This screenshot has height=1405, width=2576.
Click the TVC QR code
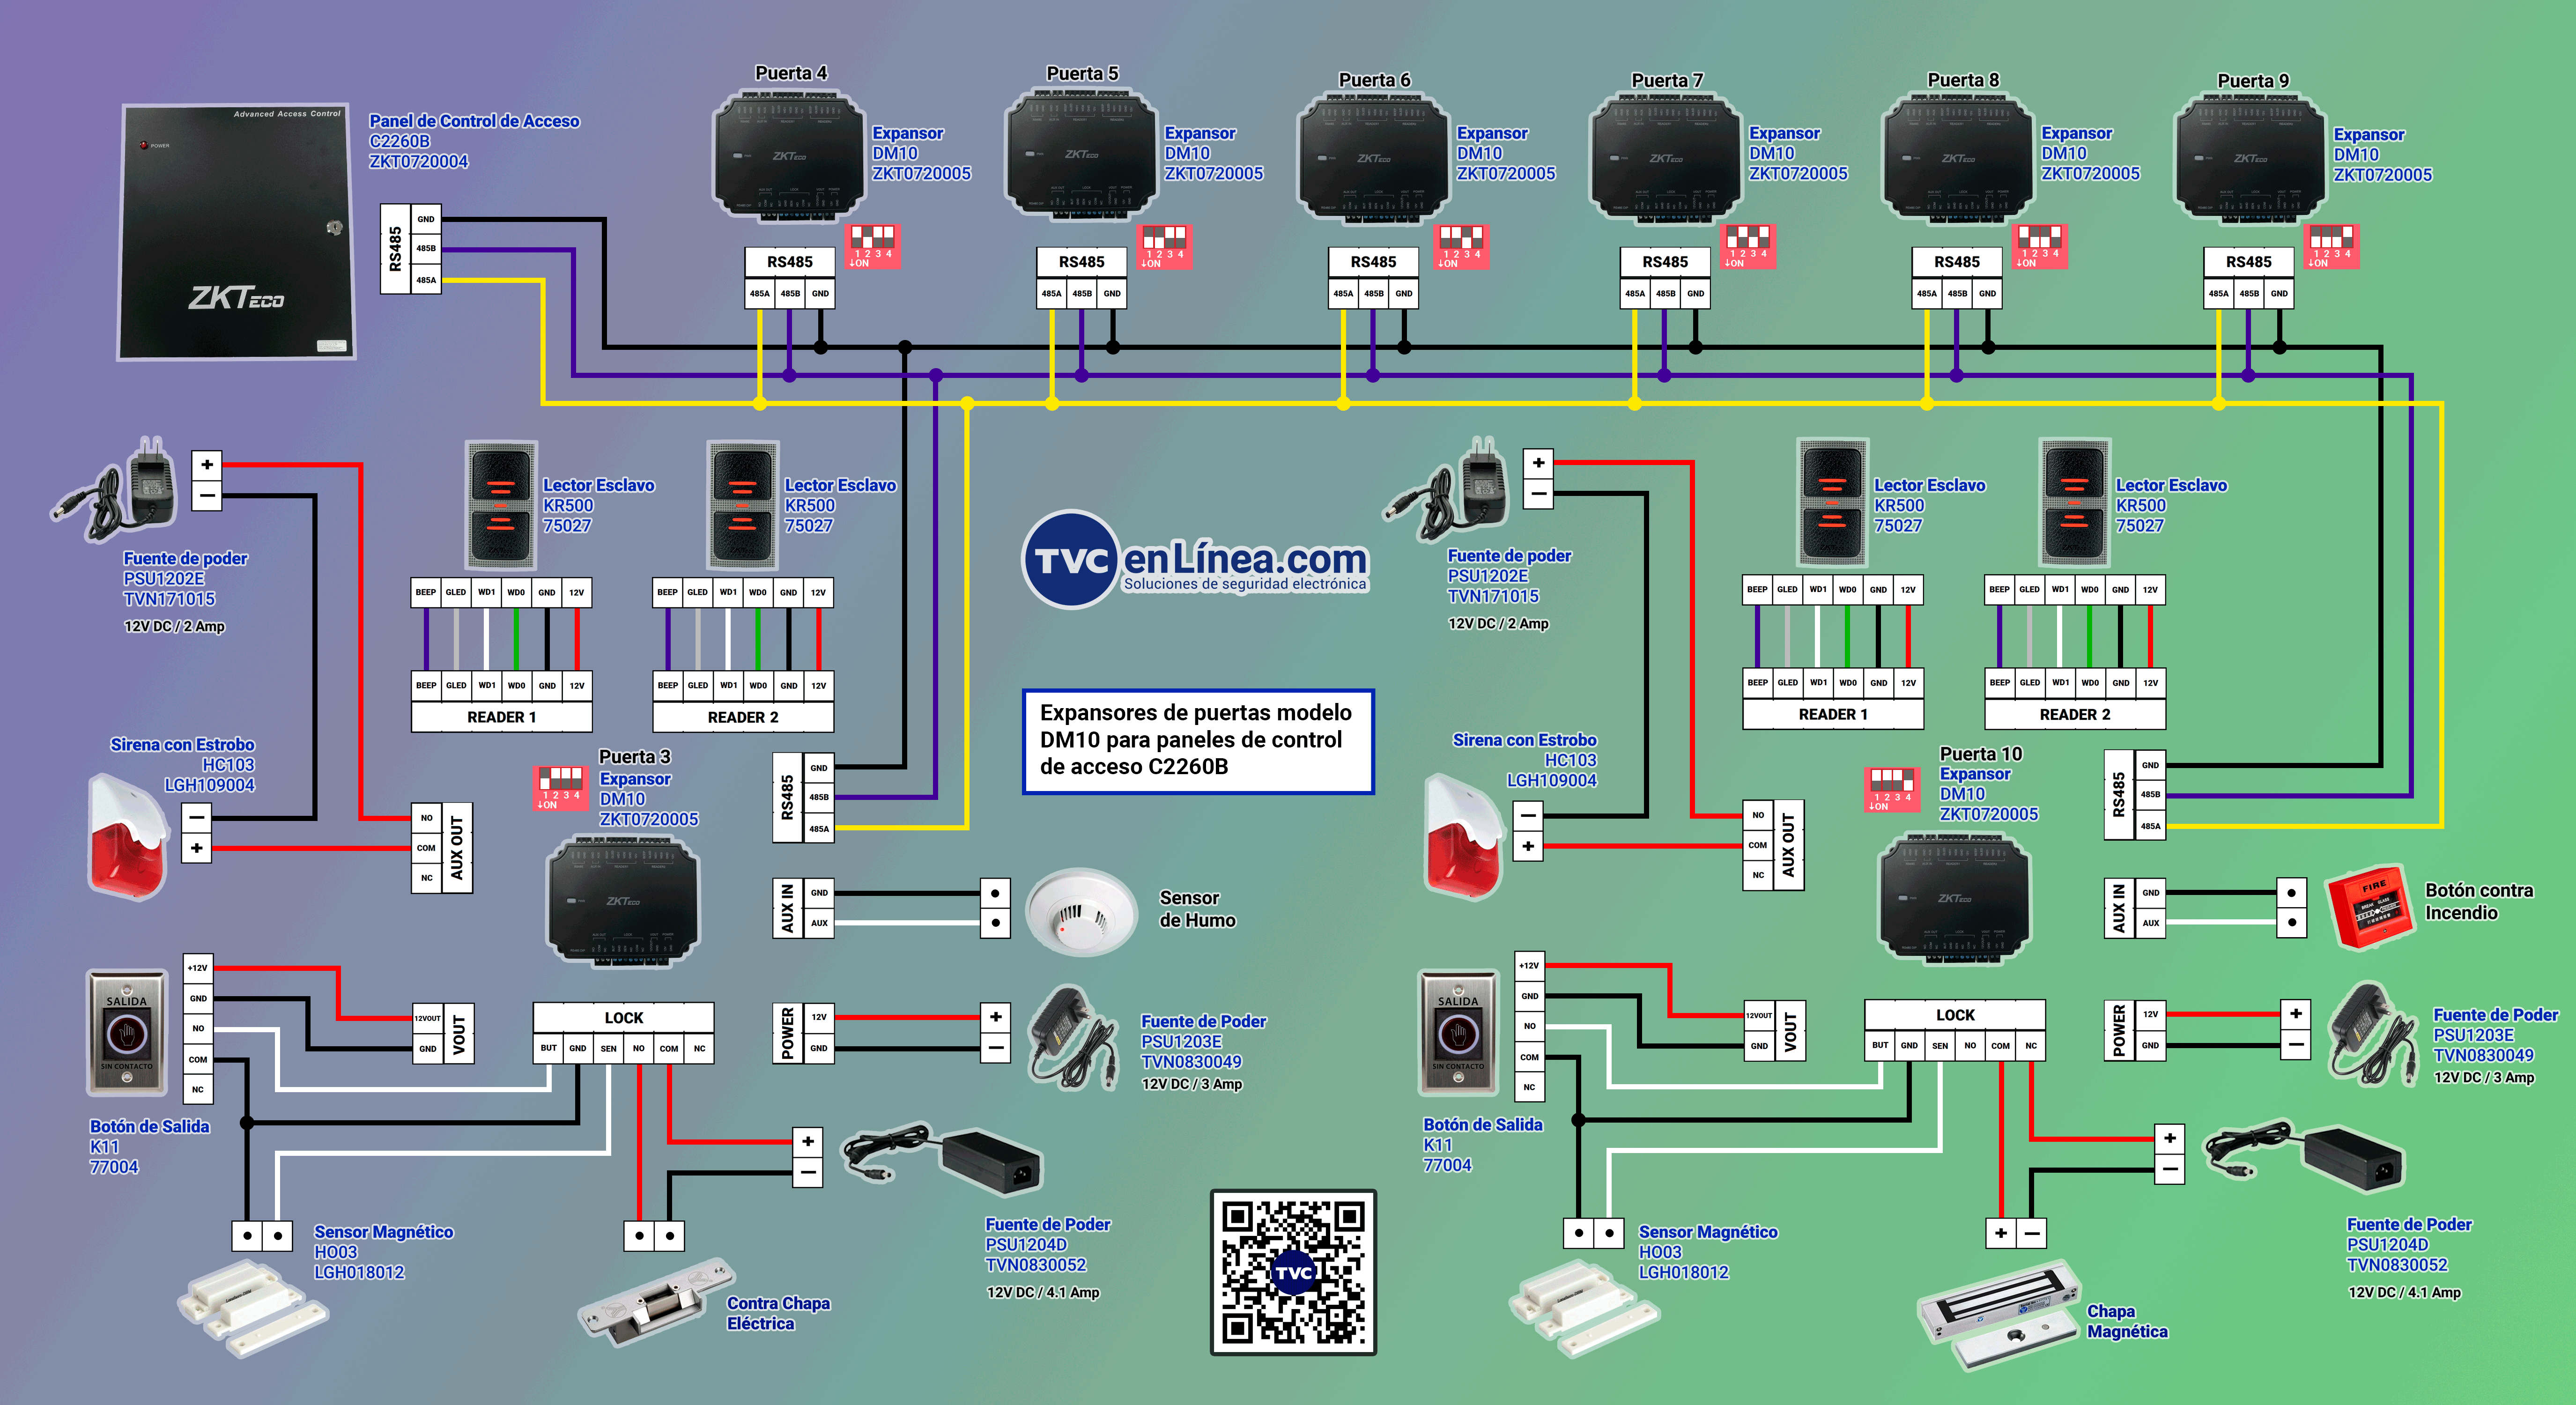click(x=1293, y=1272)
